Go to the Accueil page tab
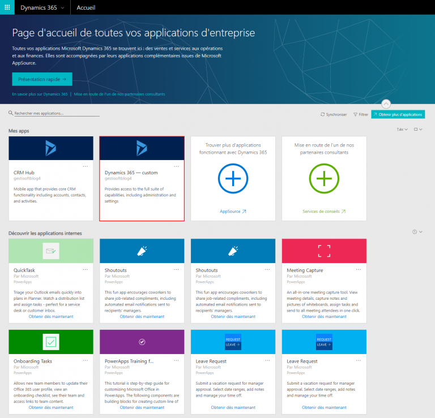 point(86,7)
